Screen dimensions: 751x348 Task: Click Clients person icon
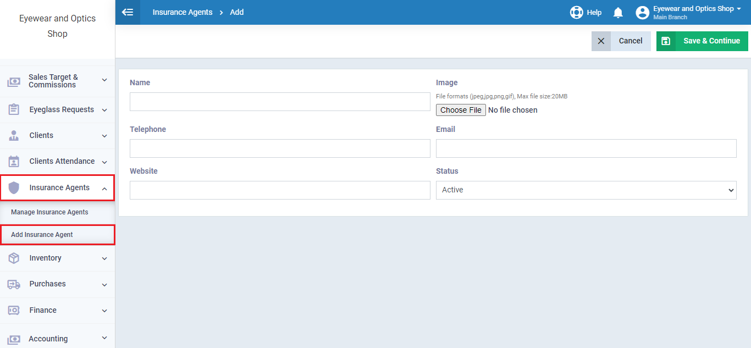(x=14, y=135)
